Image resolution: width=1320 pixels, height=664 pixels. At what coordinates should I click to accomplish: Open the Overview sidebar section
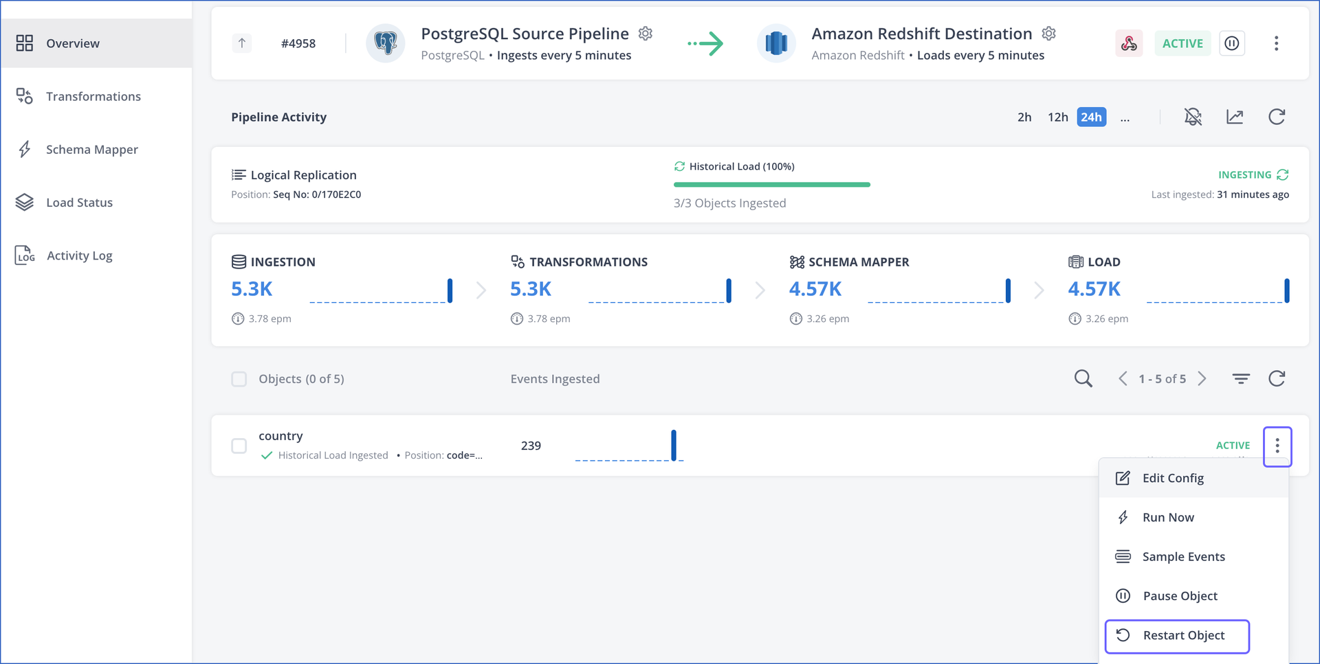tap(96, 43)
